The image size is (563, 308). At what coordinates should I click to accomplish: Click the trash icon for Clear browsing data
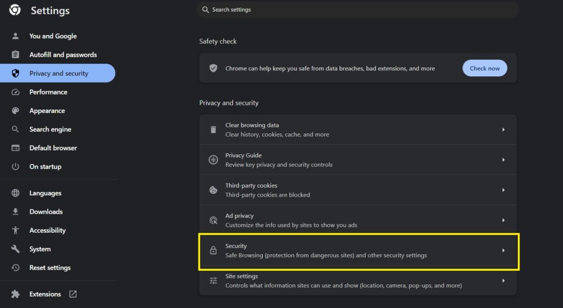click(213, 130)
